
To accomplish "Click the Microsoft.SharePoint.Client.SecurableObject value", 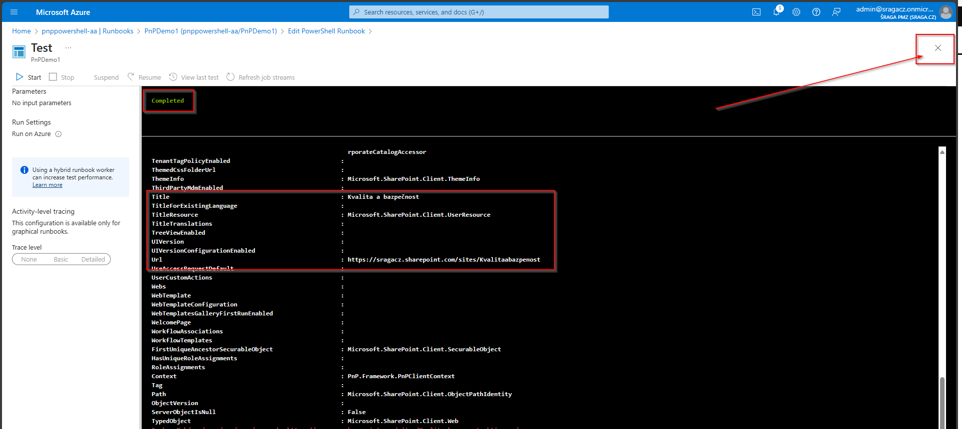I will coord(424,349).
